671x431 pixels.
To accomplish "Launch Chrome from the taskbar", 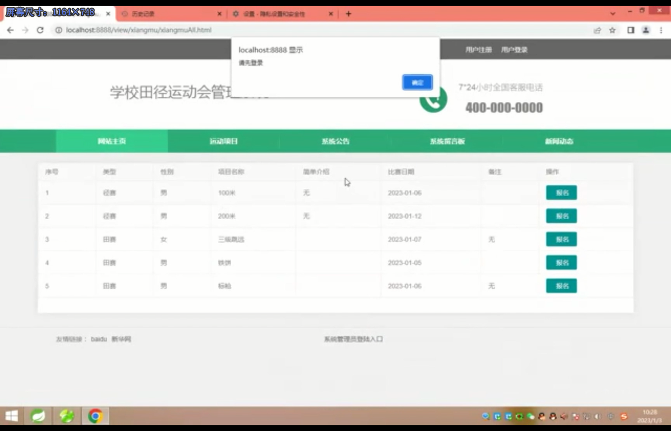I will tap(95, 415).
